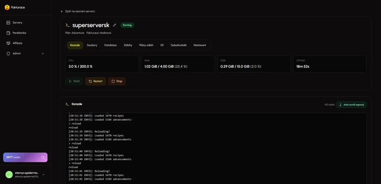The width and height of the screenshot is (381, 184).
Task: Click the back arrow to server list
Action: coord(62,11)
